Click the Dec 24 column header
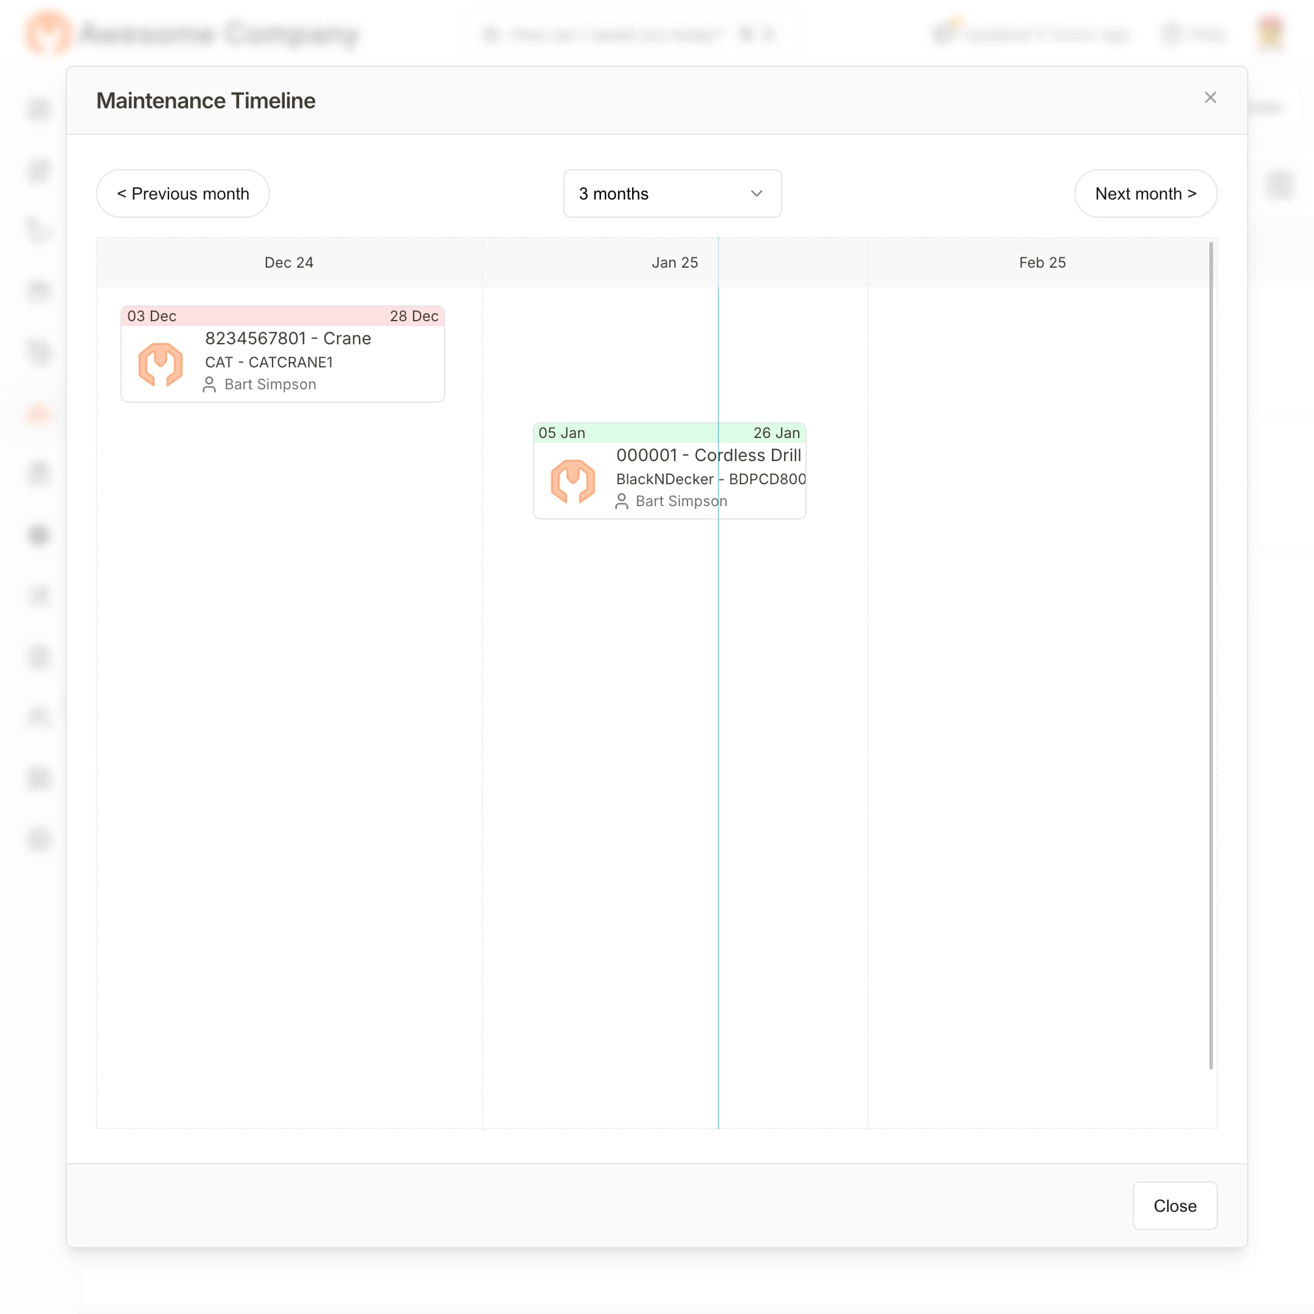 pyautogui.click(x=288, y=263)
